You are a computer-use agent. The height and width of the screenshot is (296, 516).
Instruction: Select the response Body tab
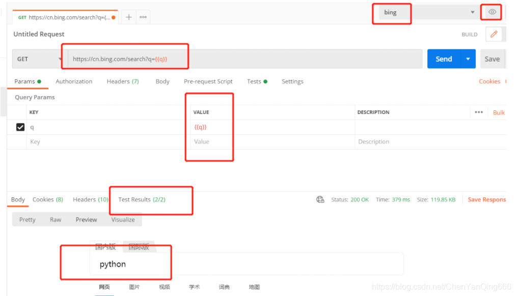[18, 199]
